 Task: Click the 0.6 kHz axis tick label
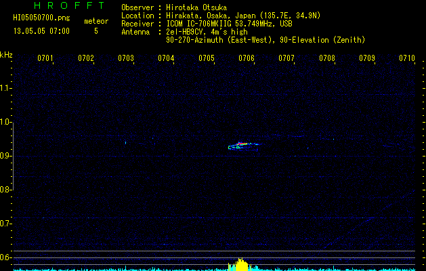(5, 257)
